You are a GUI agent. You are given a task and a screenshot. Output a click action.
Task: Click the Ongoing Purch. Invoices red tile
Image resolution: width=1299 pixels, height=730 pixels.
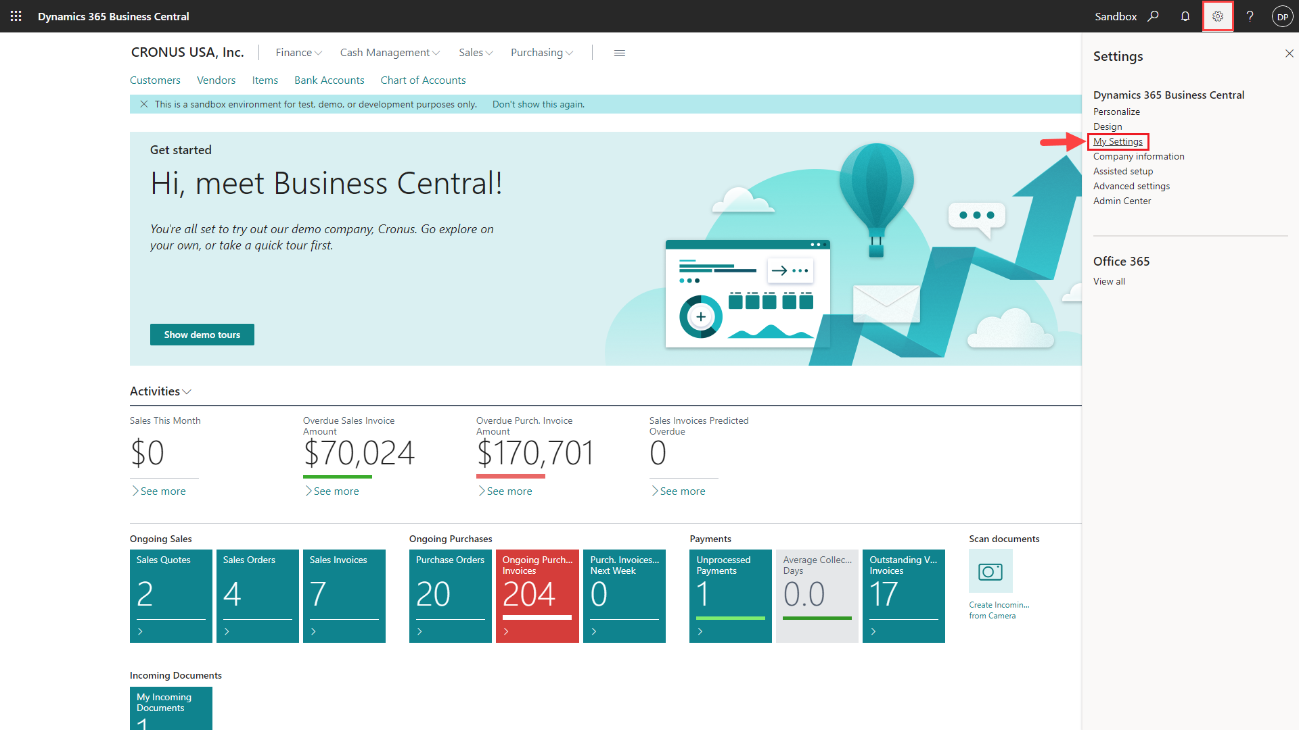point(537,595)
